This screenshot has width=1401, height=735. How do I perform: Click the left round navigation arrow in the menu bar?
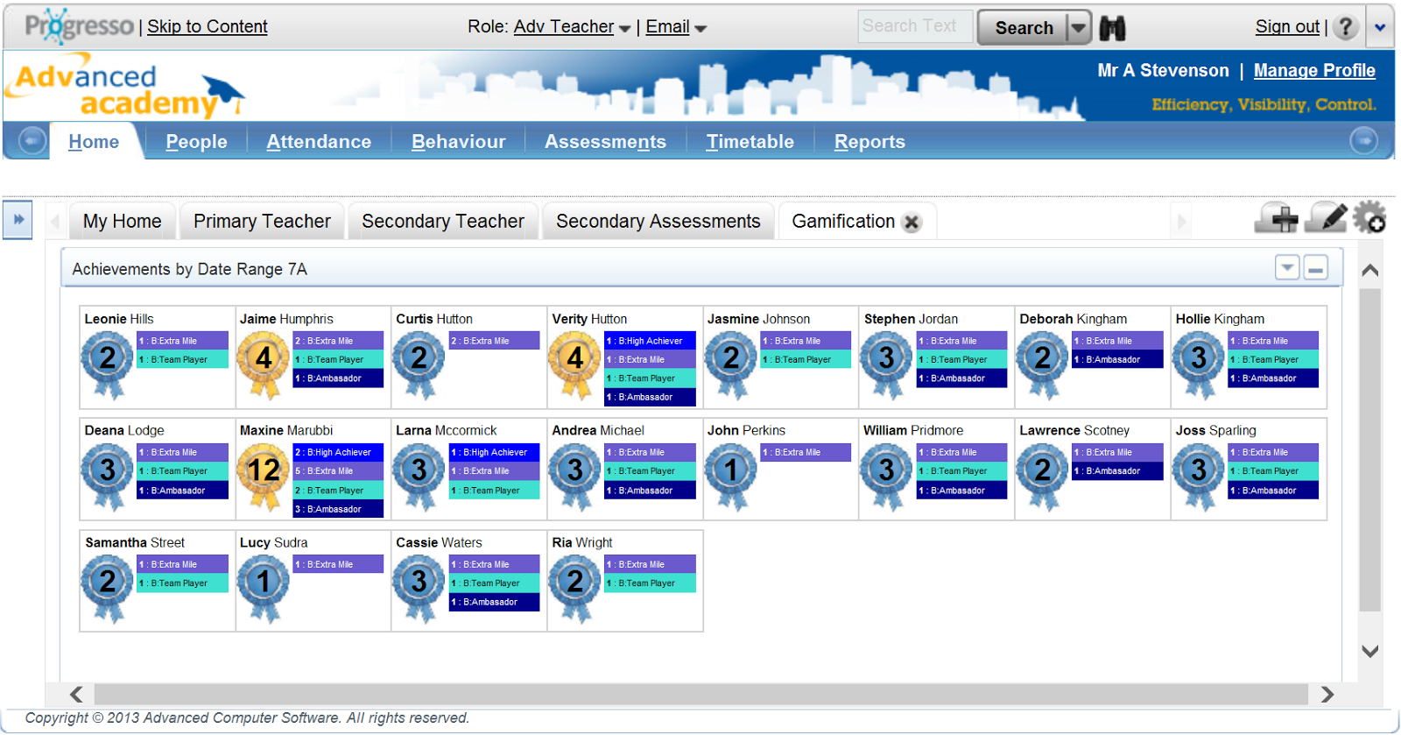click(32, 141)
